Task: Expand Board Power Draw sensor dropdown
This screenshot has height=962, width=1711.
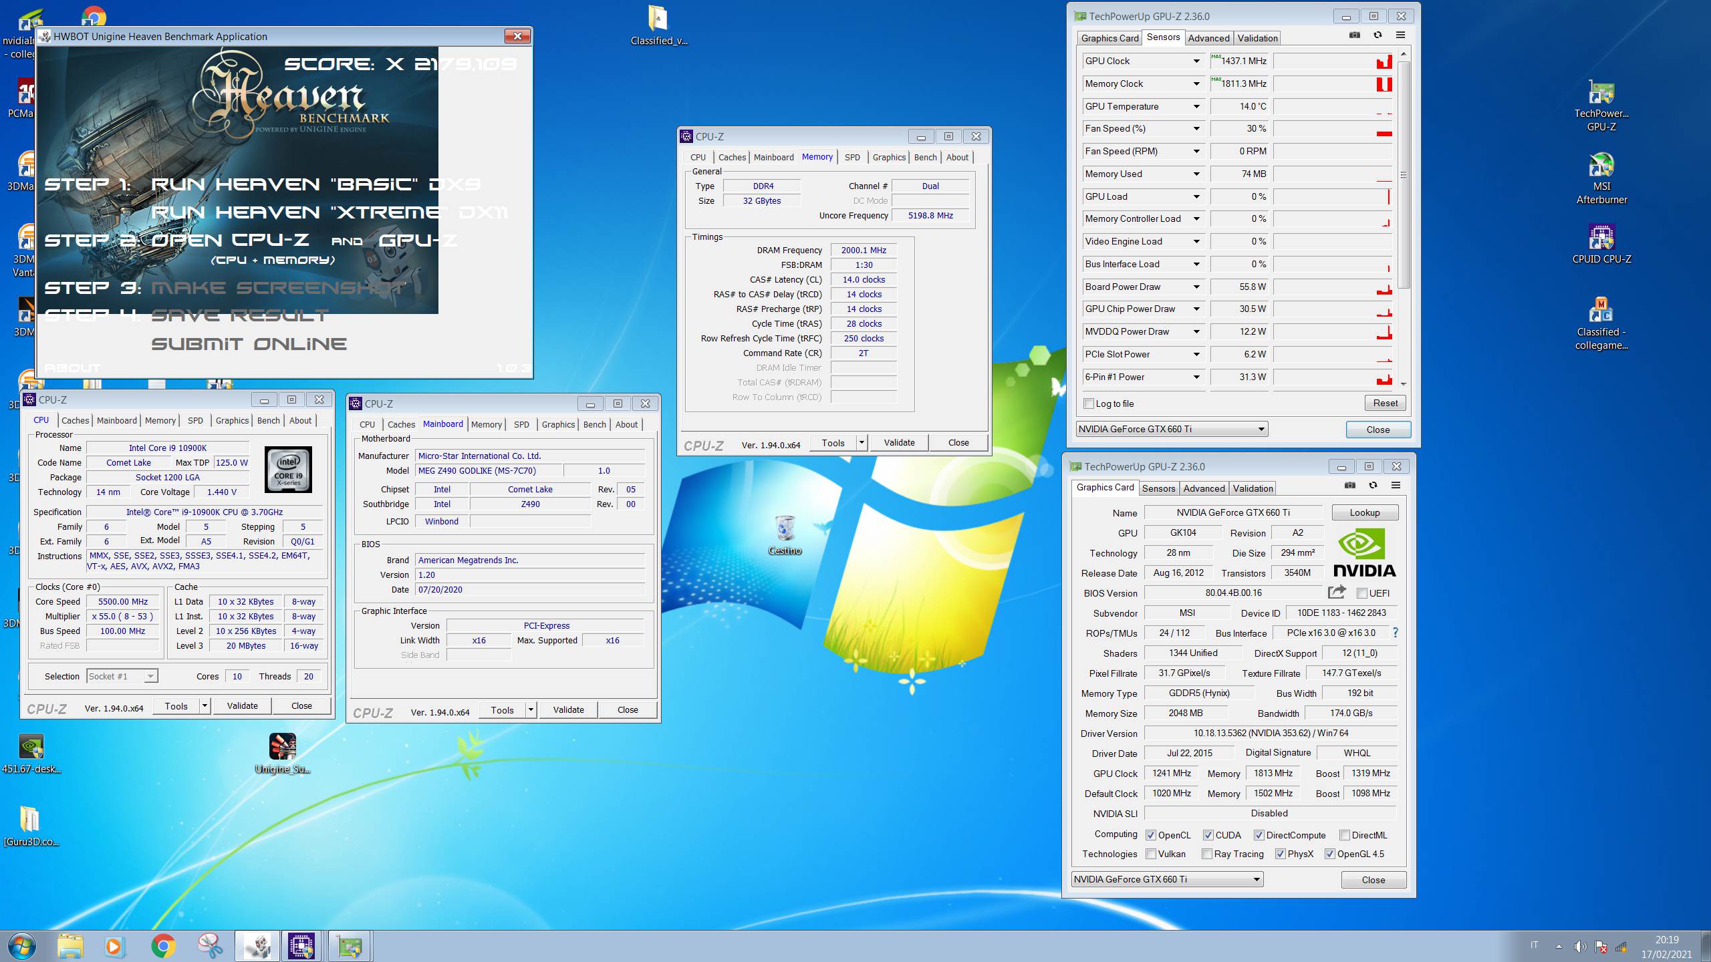Action: point(1196,287)
